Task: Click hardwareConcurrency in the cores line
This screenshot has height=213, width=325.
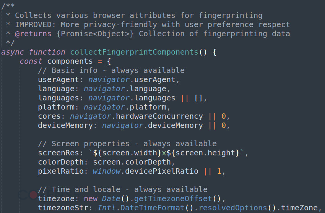Action: 159,116
